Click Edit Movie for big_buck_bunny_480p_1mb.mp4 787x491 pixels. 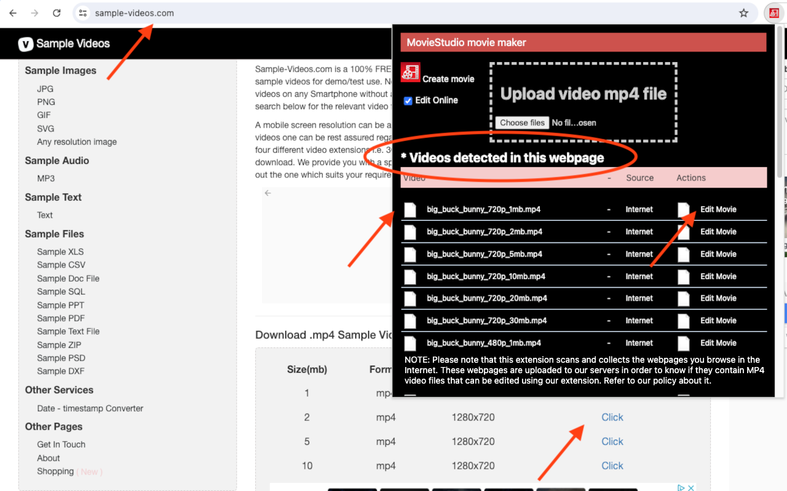pos(718,342)
